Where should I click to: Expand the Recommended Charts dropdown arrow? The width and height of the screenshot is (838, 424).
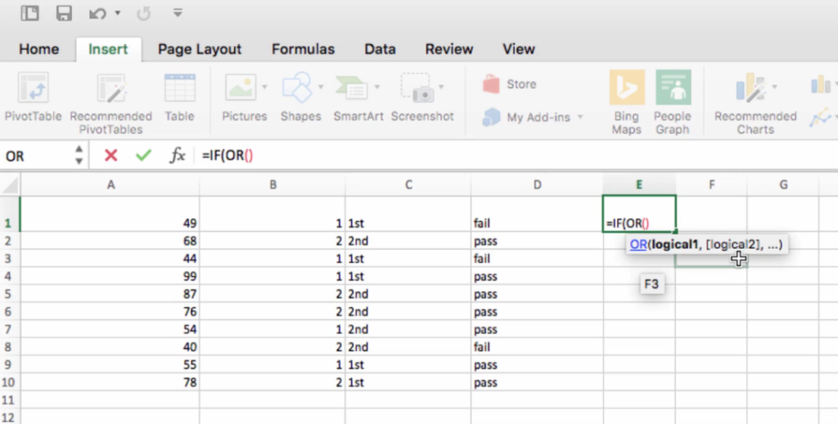coord(774,87)
